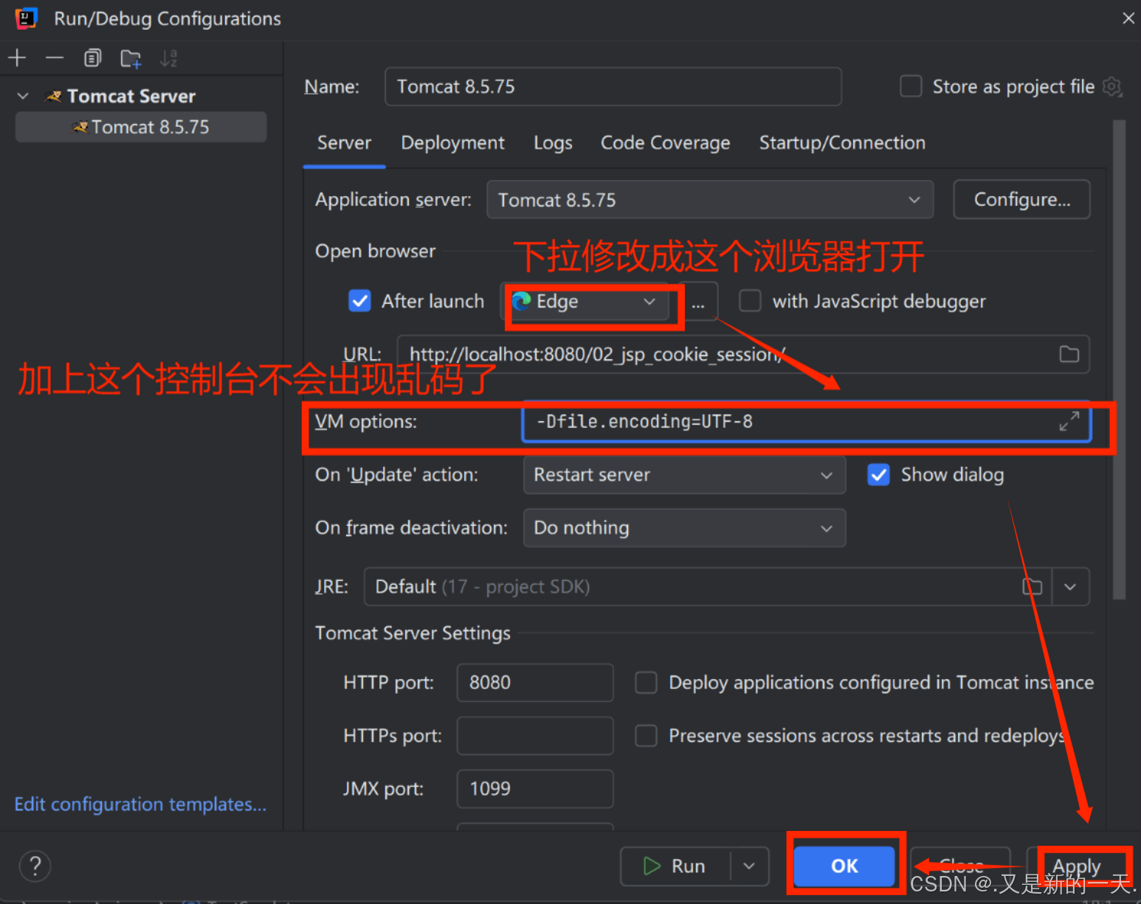Switch to Server tab
Image resolution: width=1141 pixels, height=904 pixels.
pos(344,143)
